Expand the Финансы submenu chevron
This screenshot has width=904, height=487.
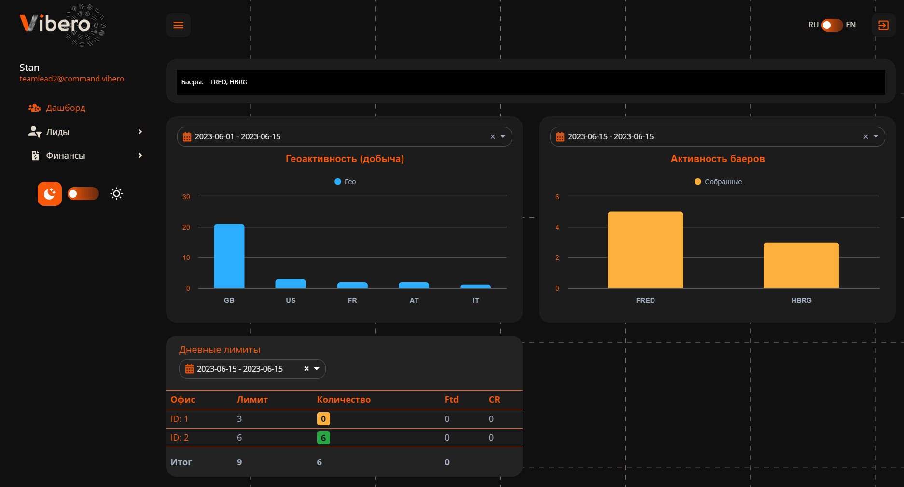pyautogui.click(x=140, y=155)
